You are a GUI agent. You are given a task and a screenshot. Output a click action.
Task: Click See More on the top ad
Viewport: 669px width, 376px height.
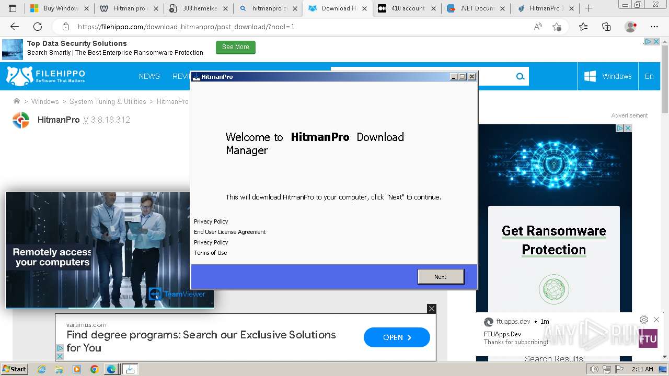coord(236,47)
